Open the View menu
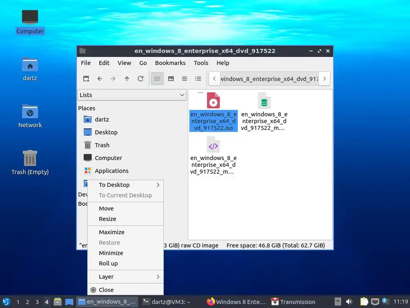This screenshot has height=308, width=410. point(124,63)
